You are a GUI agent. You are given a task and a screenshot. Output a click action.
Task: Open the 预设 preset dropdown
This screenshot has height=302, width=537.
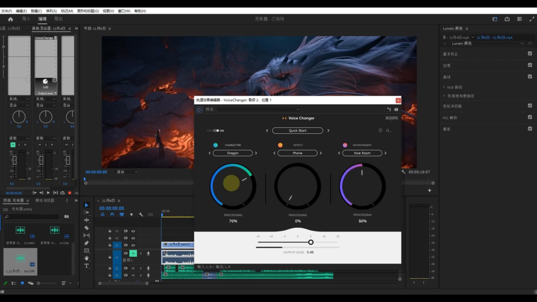coord(258,109)
